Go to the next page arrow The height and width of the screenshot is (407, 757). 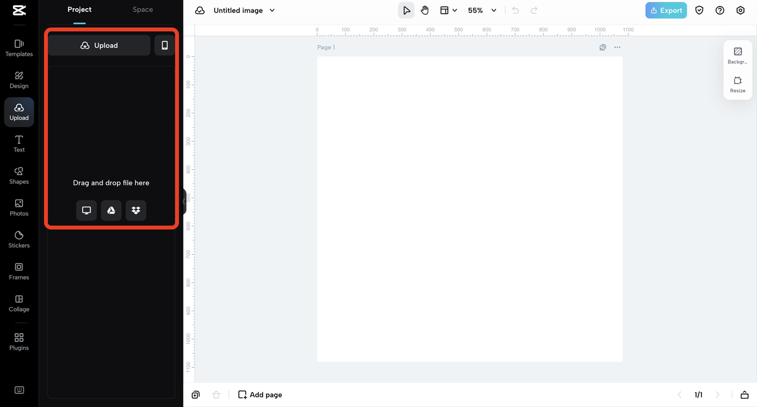pyautogui.click(x=718, y=395)
